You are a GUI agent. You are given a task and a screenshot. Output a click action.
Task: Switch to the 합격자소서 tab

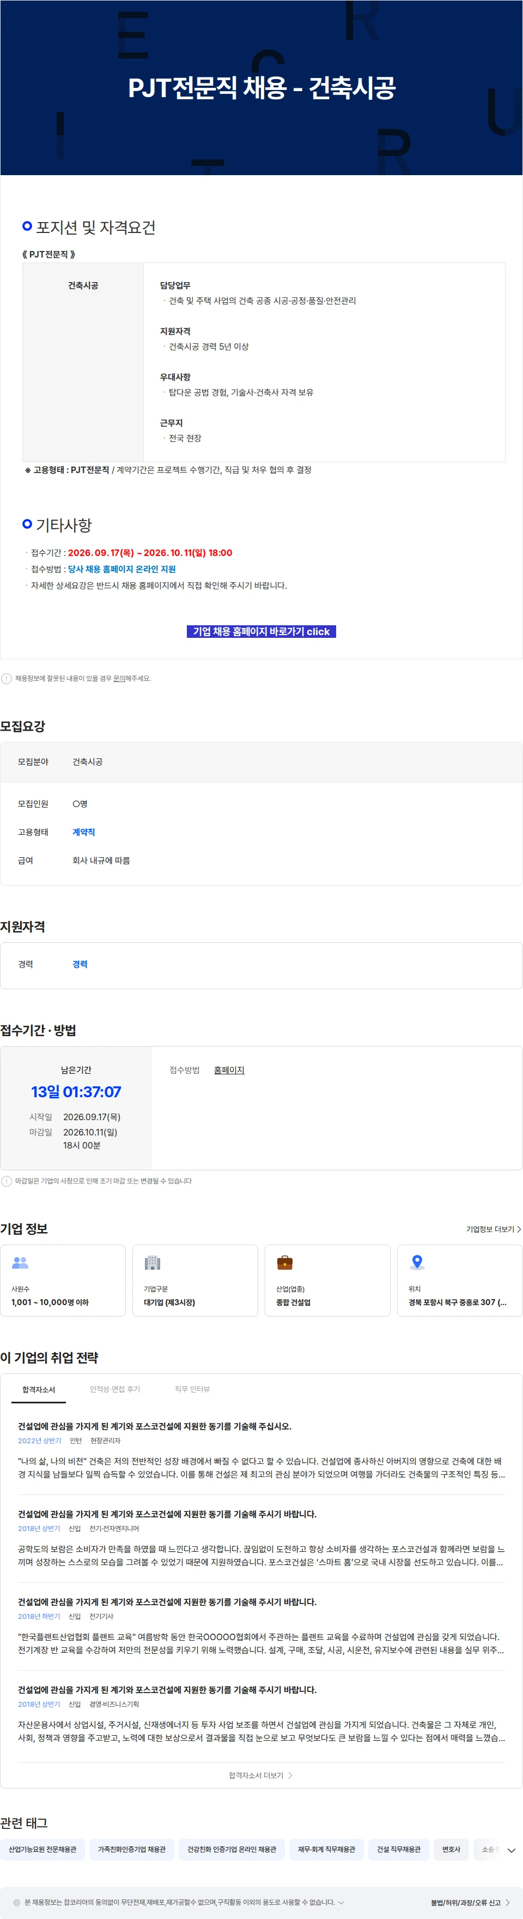39,1389
